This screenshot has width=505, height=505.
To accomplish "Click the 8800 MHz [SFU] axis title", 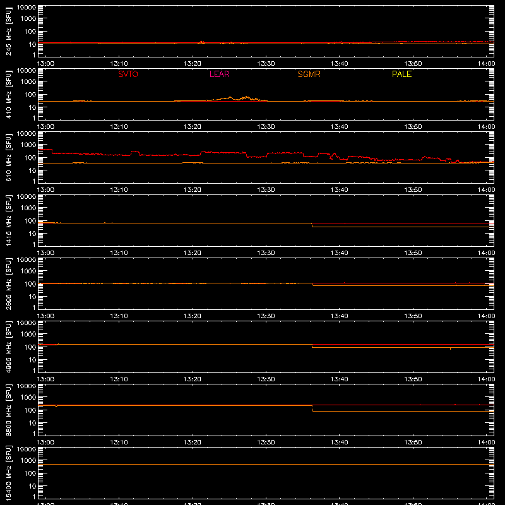I will pos(9,410).
